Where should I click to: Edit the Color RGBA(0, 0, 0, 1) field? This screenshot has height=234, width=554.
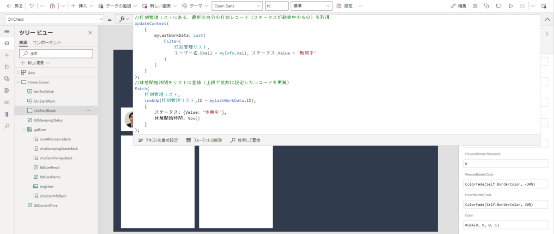tap(506, 225)
